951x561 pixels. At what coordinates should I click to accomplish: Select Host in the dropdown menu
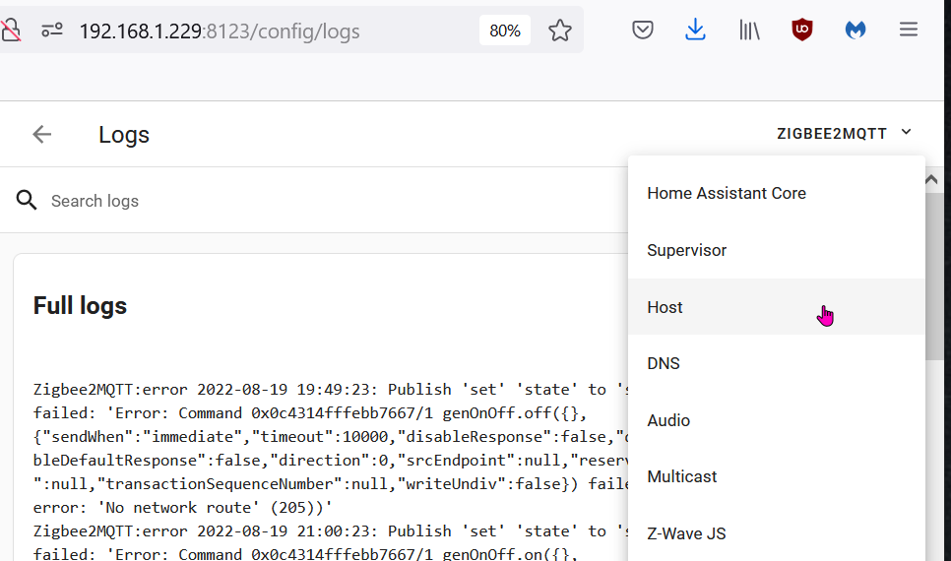(666, 307)
